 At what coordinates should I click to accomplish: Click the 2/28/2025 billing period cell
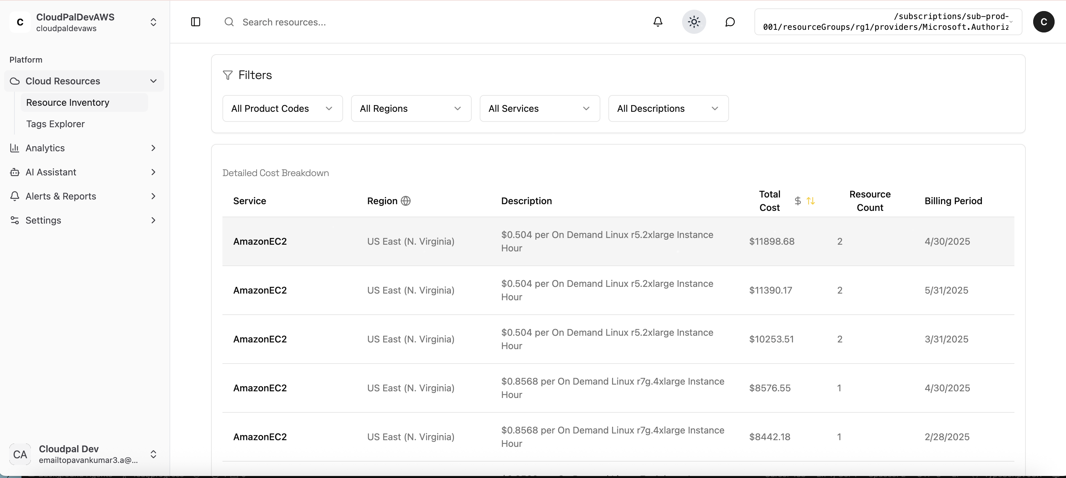click(947, 436)
